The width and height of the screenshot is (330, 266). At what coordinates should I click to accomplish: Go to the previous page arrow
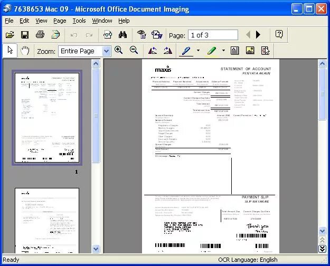click(x=248, y=35)
